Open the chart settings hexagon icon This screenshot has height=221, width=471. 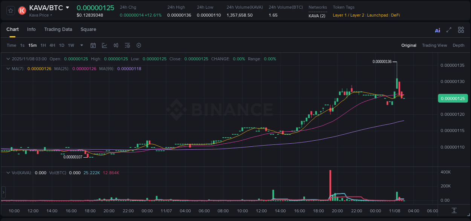139,45
